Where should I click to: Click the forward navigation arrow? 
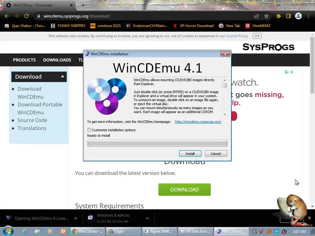click(x=17, y=16)
